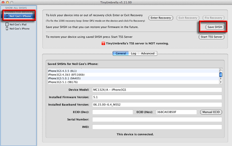The width and height of the screenshot is (232, 146).
Task: Select the highlighted Neil Gee's iPhone under Connected Devices
Action: coord(19,16)
